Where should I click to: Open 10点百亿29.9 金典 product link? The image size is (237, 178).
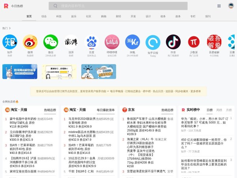coord(82,162)
